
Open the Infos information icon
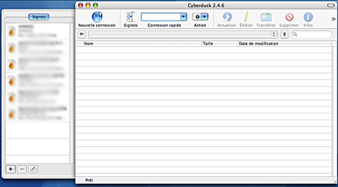pos(308,17)
